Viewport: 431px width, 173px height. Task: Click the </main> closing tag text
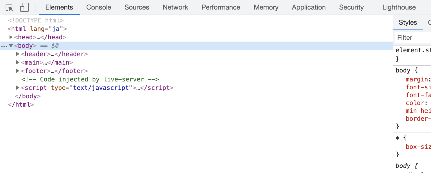(60, 62)
